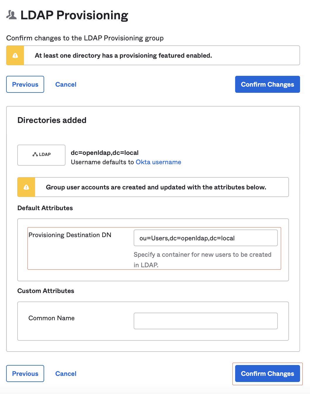Screen dimensions: 310x394
Task: Click the bottom Cancel link
Action: point(66,374)
